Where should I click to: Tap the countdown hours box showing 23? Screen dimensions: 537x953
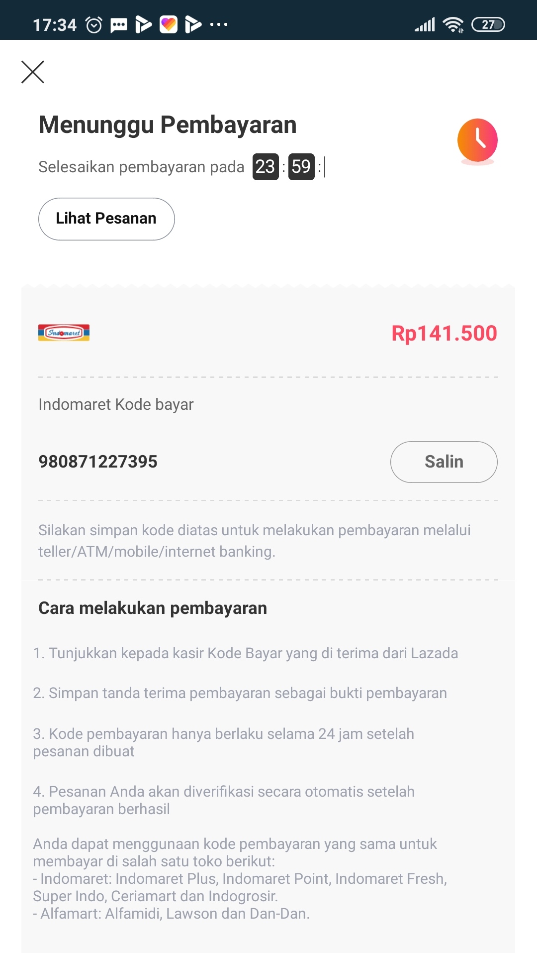click(266, 167)
